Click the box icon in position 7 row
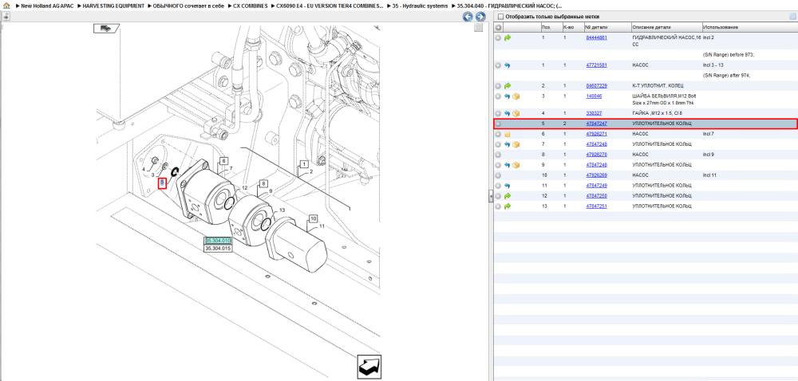This screenshot has height=381, width=798. point(516,144)
